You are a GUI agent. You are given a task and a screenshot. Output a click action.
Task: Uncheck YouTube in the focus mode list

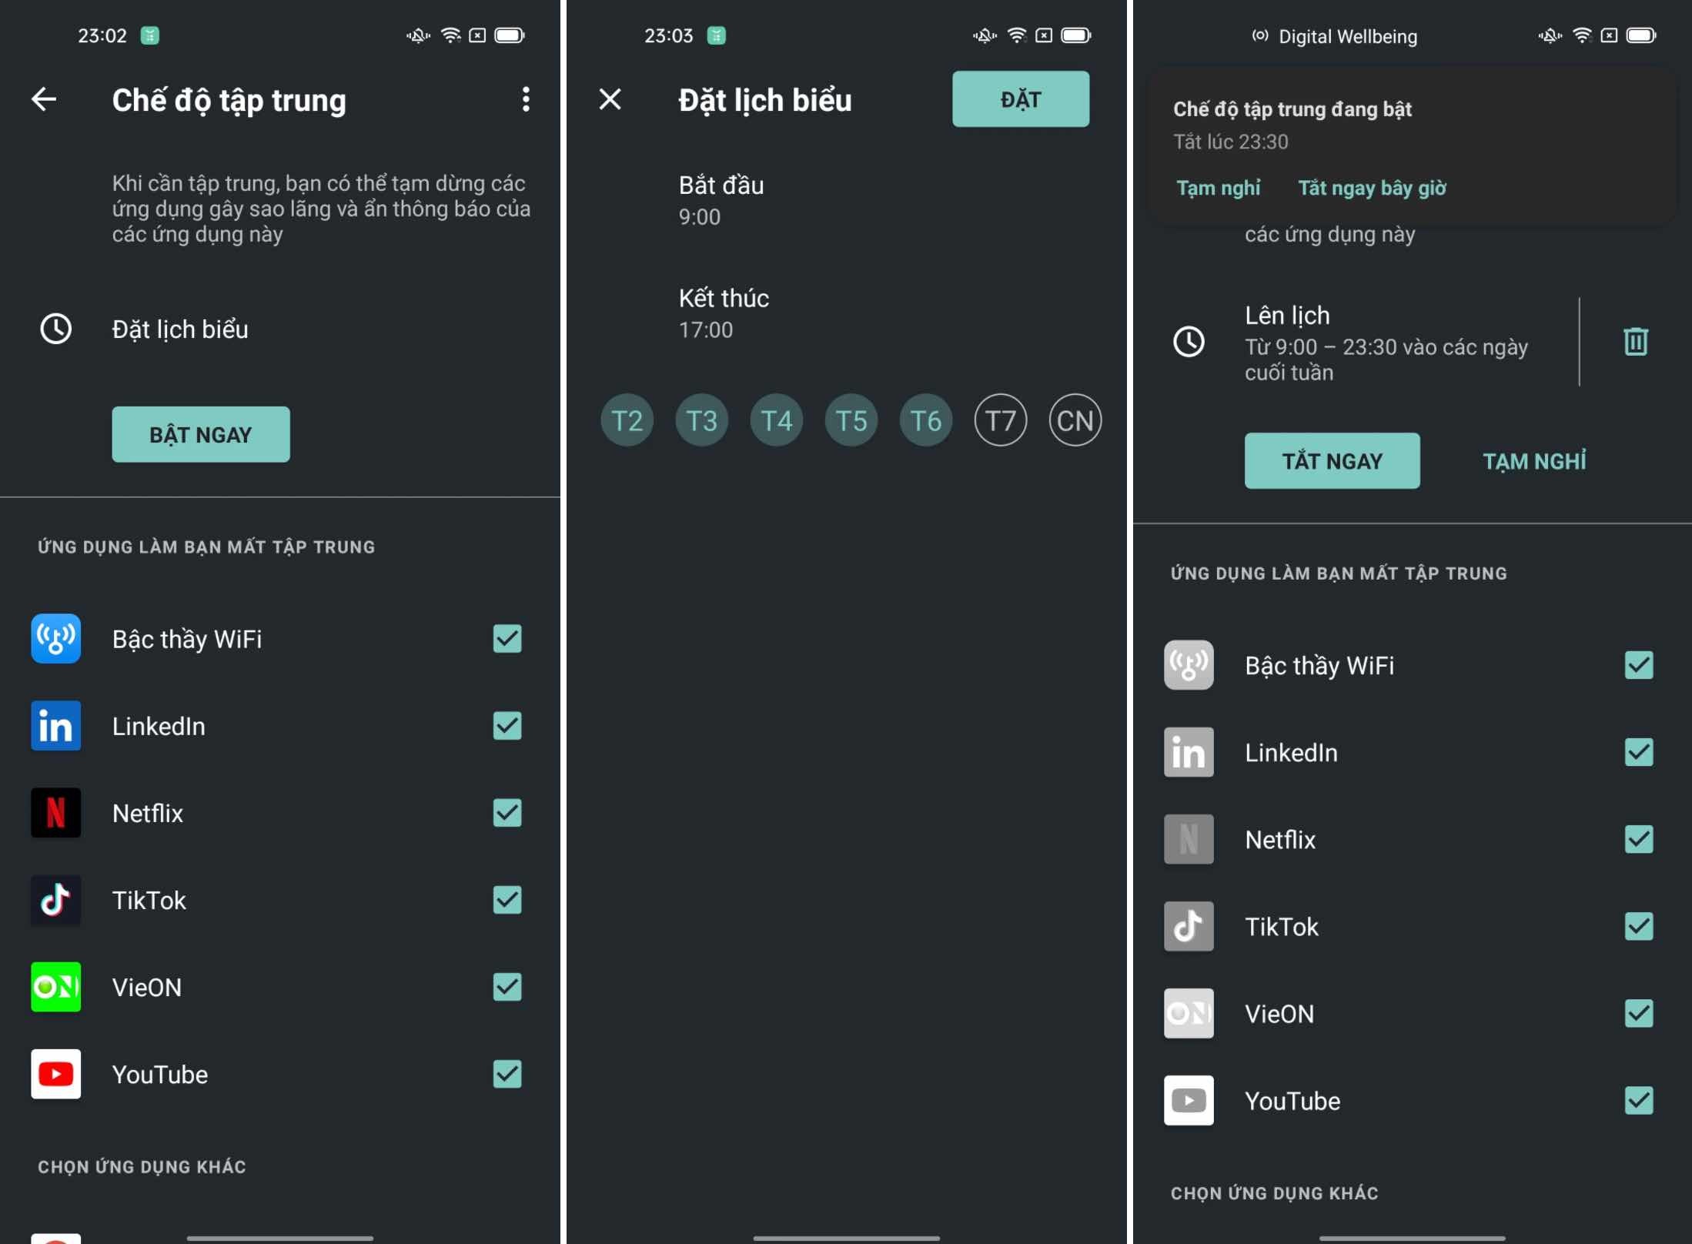[1638, 1101]
